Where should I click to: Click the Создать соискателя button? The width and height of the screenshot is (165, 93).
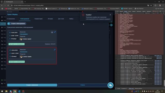click(32, 85)
